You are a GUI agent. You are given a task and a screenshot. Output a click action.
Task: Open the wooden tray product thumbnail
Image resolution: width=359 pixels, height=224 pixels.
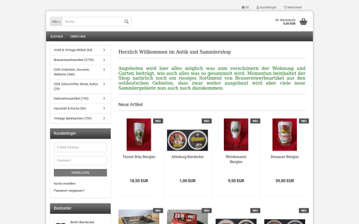point(139,217)
